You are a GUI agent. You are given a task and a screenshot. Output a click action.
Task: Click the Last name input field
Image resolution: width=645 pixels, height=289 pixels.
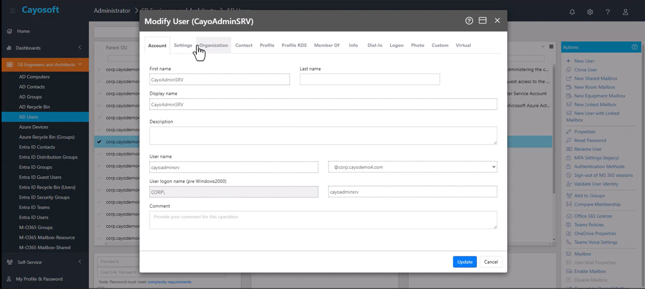tap(370, 79)
